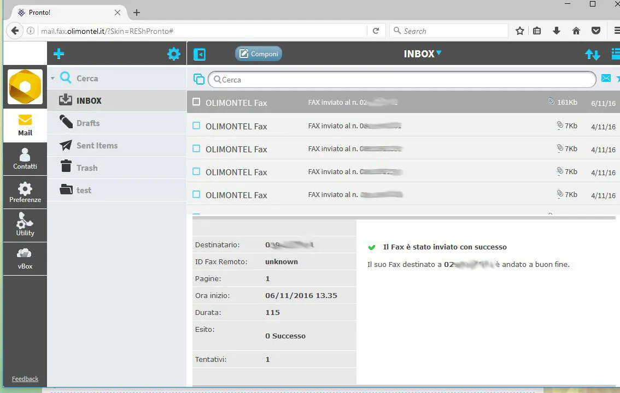Expand the INBOX title dropdown arrow
The width and height of the screenshot is (620, 393).
click(x=438, y=53)
